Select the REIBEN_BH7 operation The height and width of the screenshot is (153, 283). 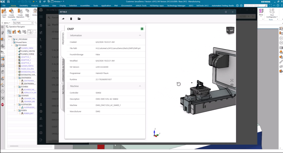tap(28, 113)
